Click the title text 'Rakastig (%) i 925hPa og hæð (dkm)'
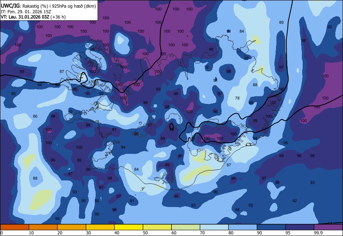 (59, 6)
